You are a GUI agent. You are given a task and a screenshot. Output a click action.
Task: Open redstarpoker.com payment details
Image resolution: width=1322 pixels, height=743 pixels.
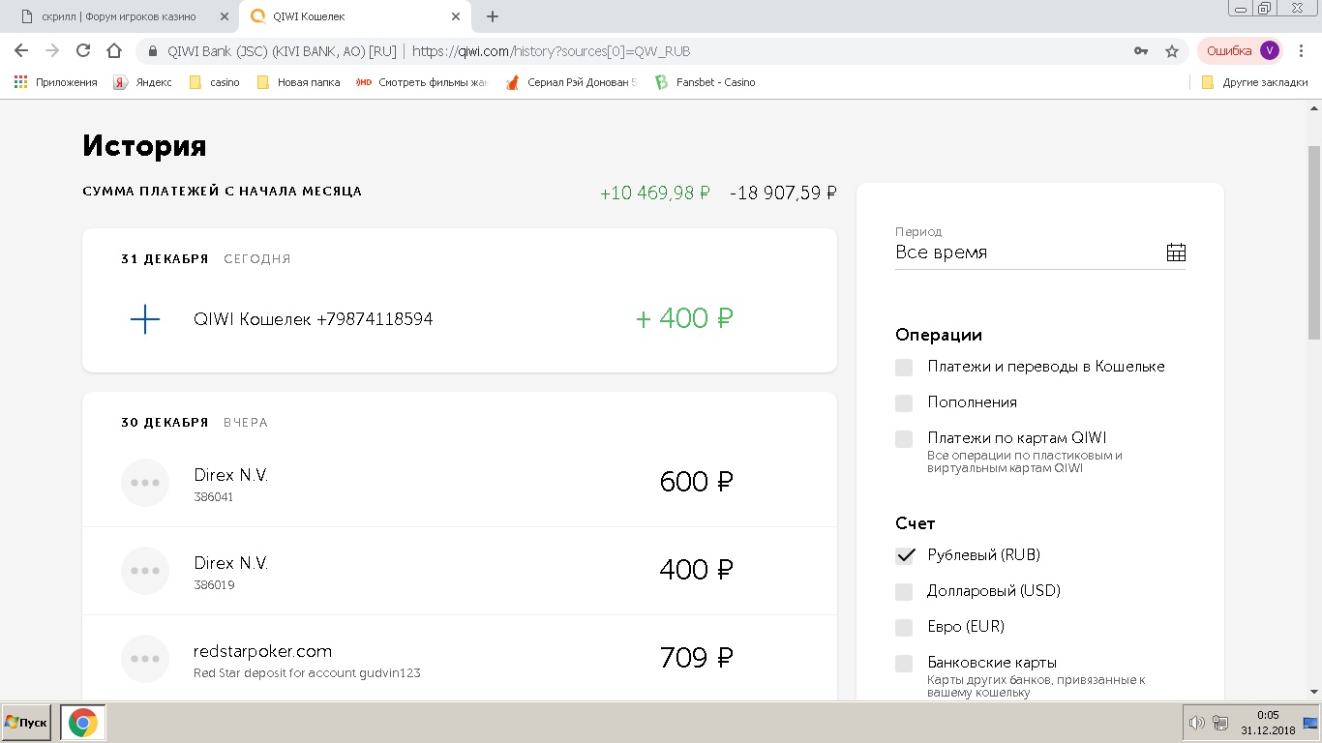click(460, 659)
